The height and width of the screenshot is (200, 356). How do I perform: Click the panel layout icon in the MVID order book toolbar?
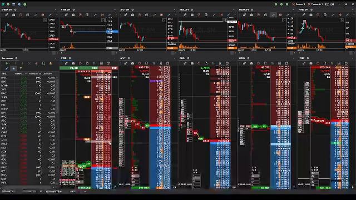tap(339, 63)
